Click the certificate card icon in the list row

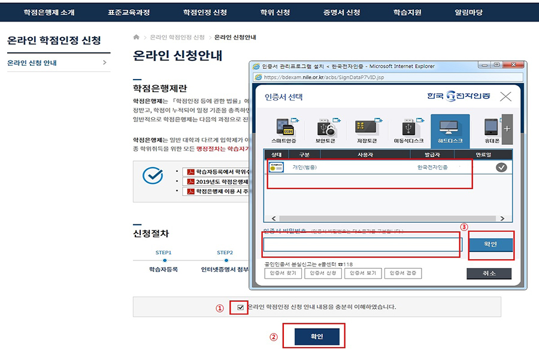click(276, 167)
